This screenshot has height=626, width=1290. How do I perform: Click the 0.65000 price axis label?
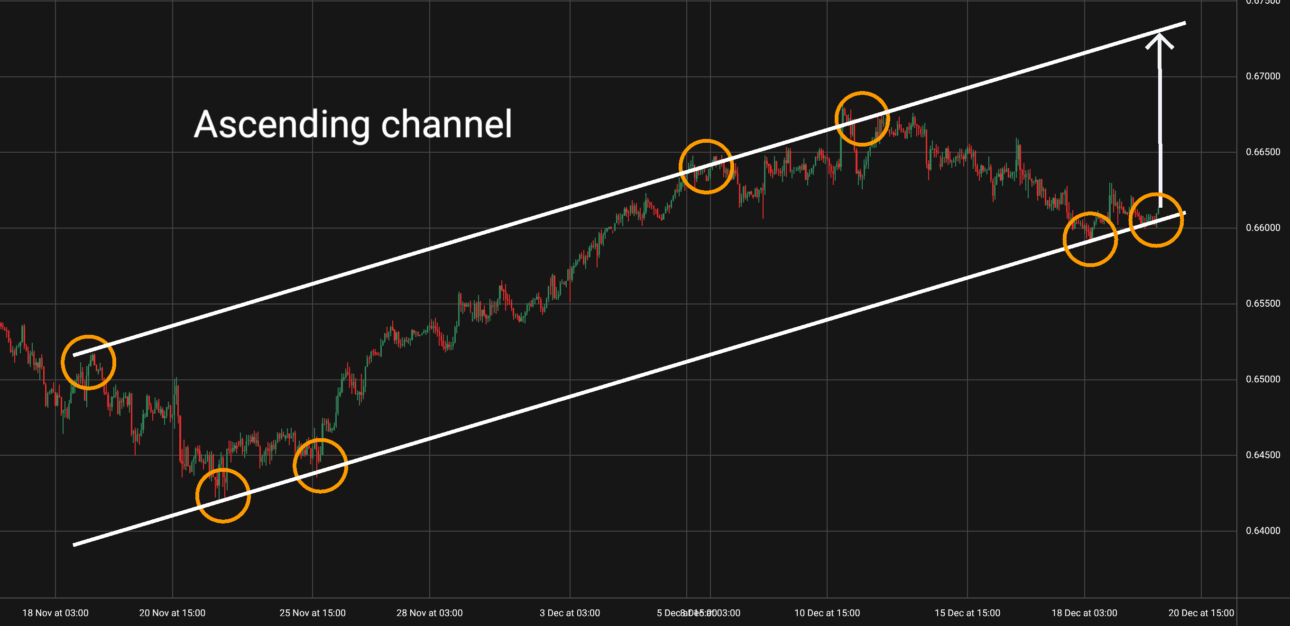point(1262,379)
